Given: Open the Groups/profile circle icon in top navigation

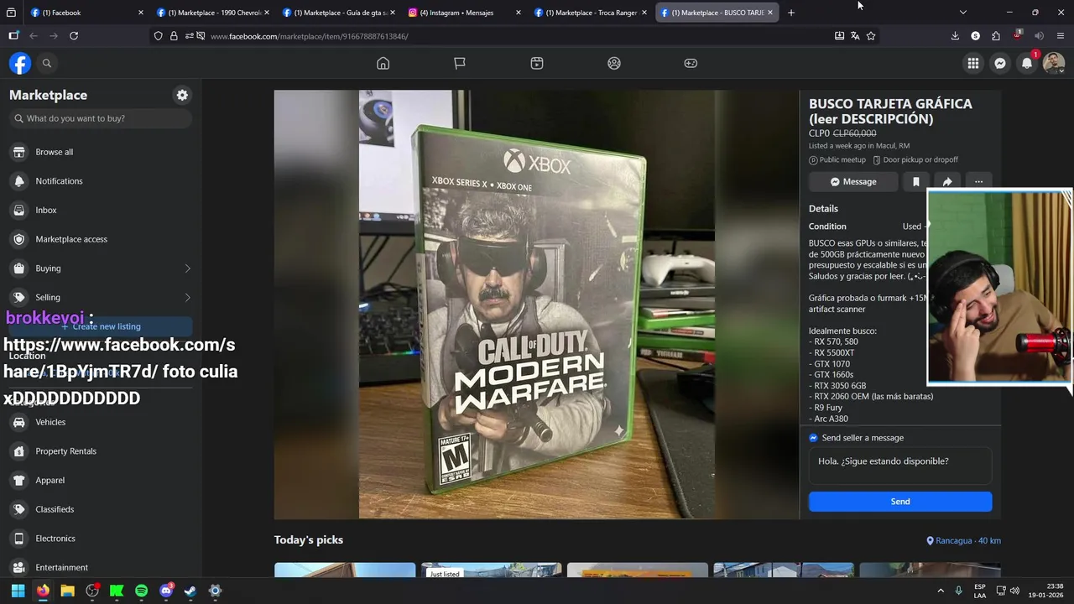Looking at the screenshot, I should click(x=614, y=63).
